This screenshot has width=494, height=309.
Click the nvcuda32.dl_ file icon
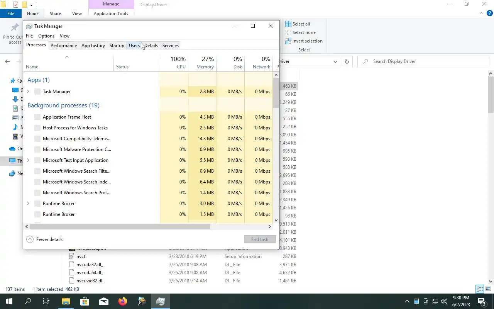tap(71, 265)
